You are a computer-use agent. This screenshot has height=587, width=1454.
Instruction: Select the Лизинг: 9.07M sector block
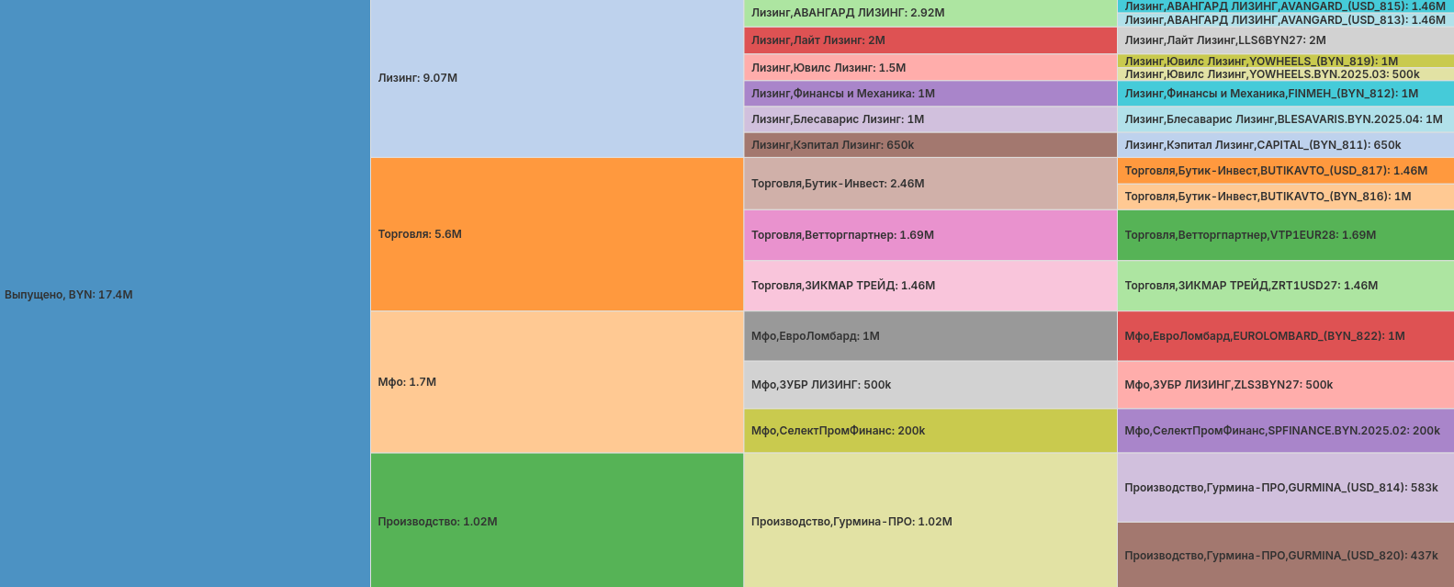point(556,78)
